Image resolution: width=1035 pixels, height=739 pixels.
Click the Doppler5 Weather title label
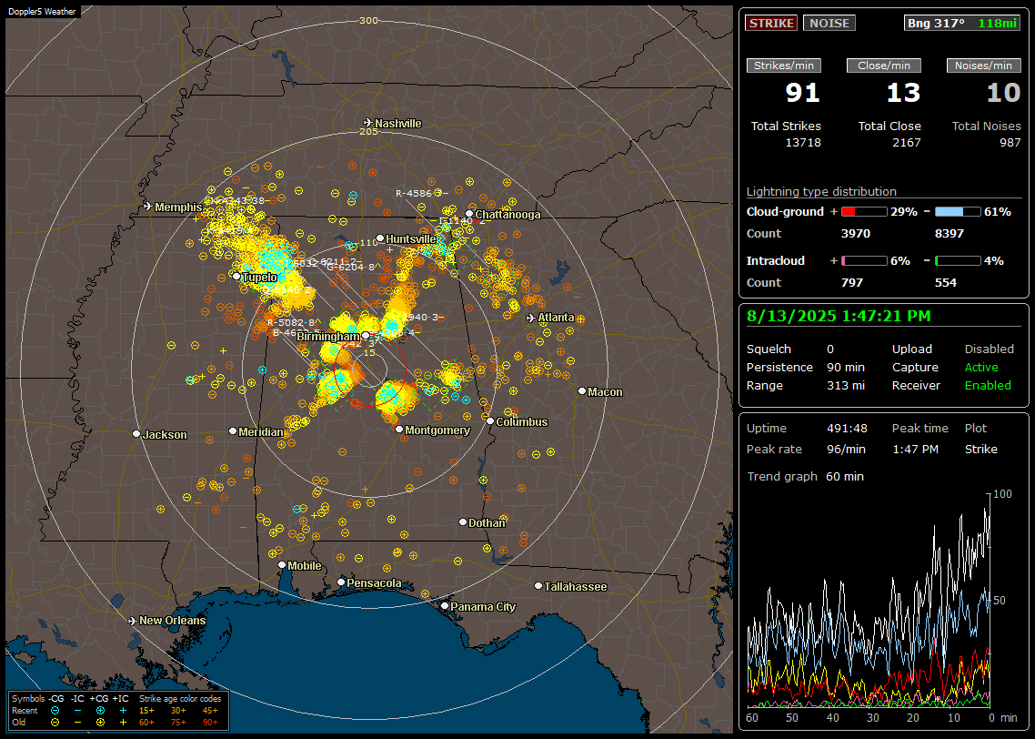click(42, 11)
